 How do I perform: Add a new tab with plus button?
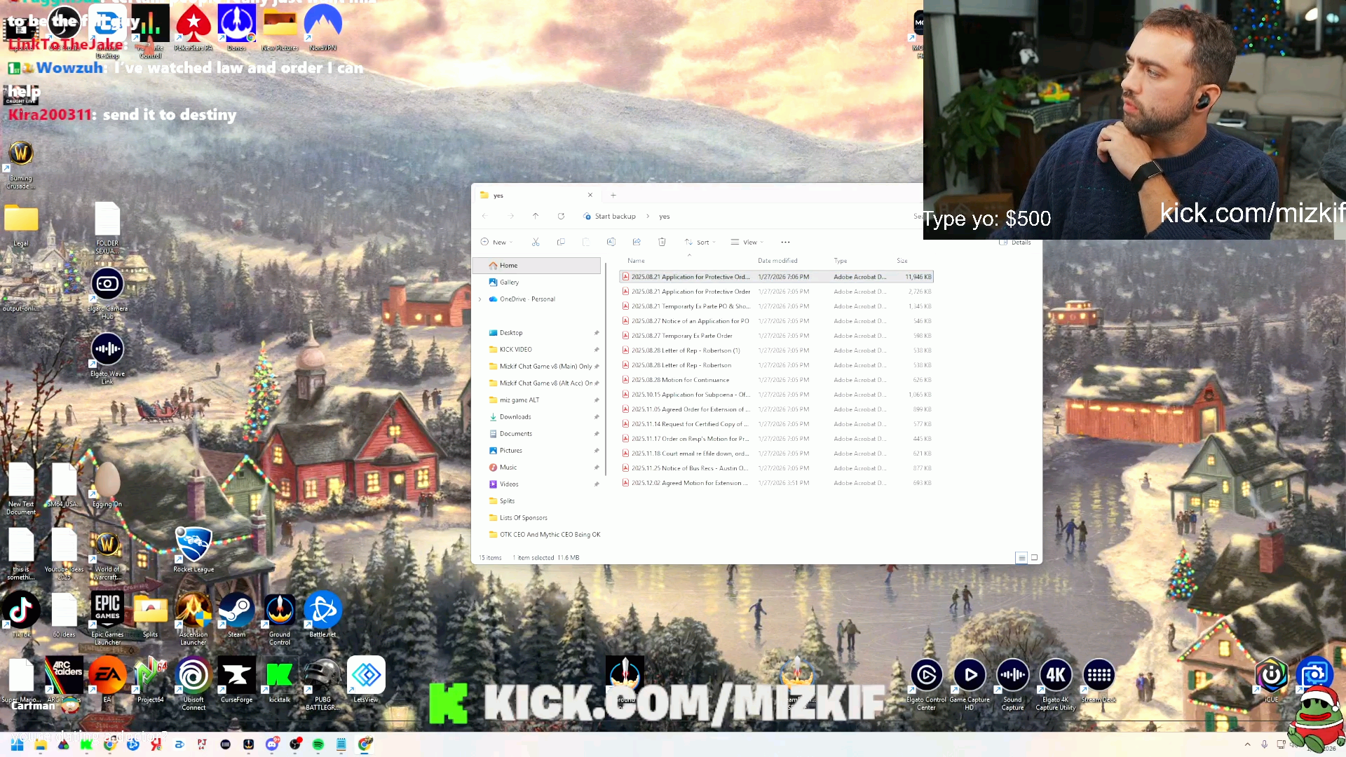[x=613, y=195]
